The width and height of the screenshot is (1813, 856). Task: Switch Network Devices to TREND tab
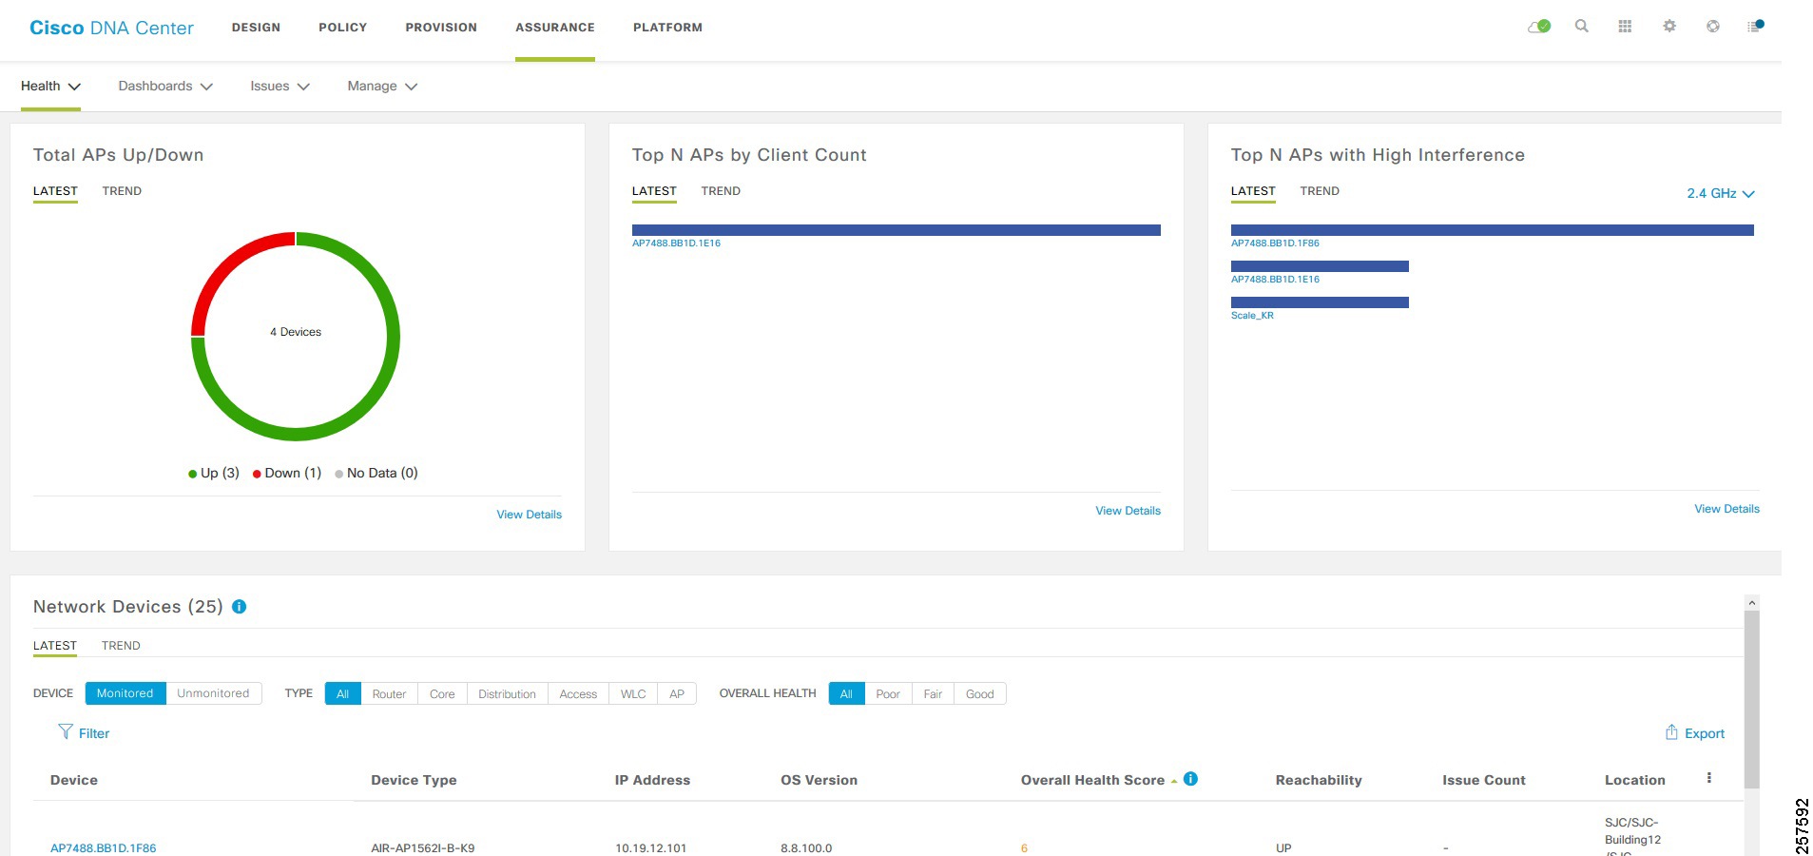click(121, 646)
